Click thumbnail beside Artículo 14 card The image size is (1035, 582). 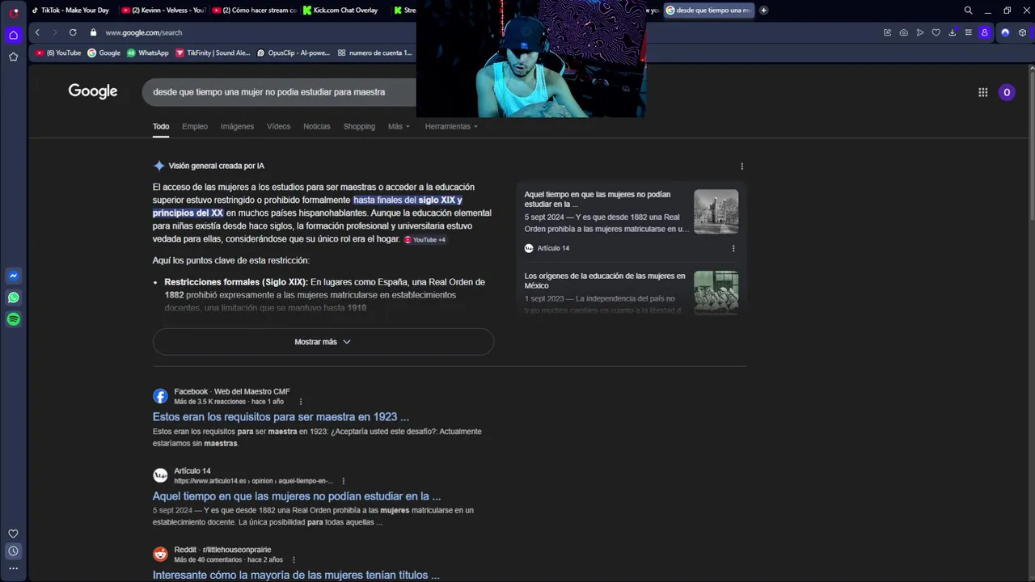point(716,212)
